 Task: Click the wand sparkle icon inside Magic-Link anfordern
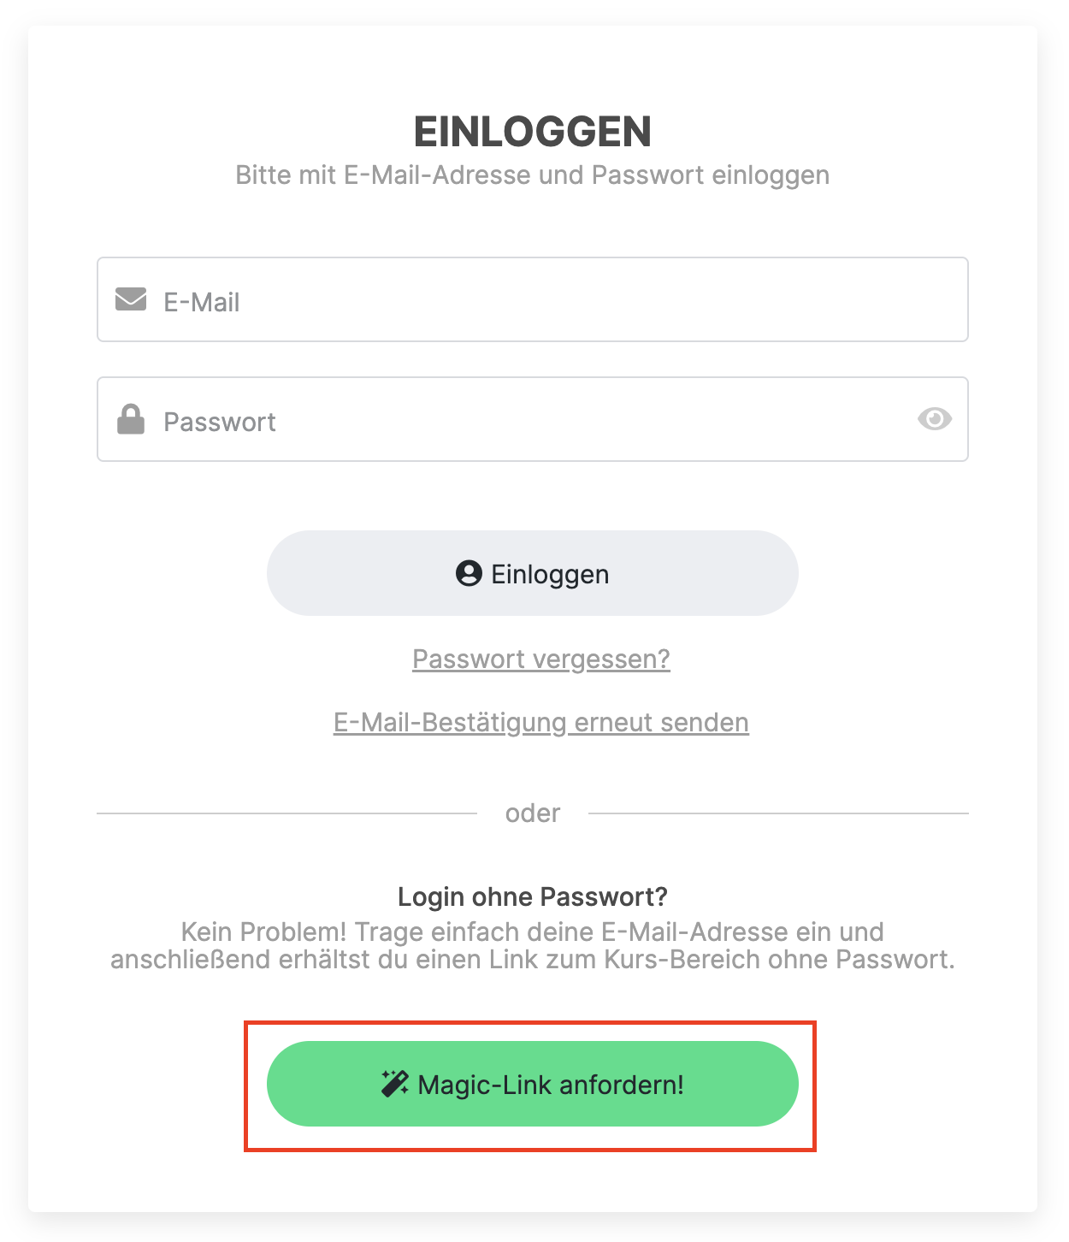coord(394,1084)
